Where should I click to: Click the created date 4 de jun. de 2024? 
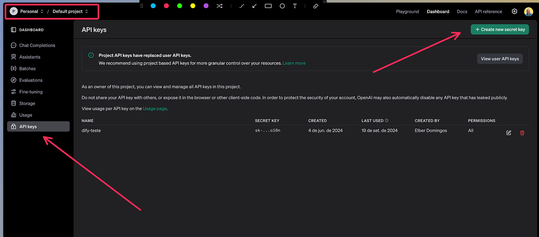click(x=325, y=131)
